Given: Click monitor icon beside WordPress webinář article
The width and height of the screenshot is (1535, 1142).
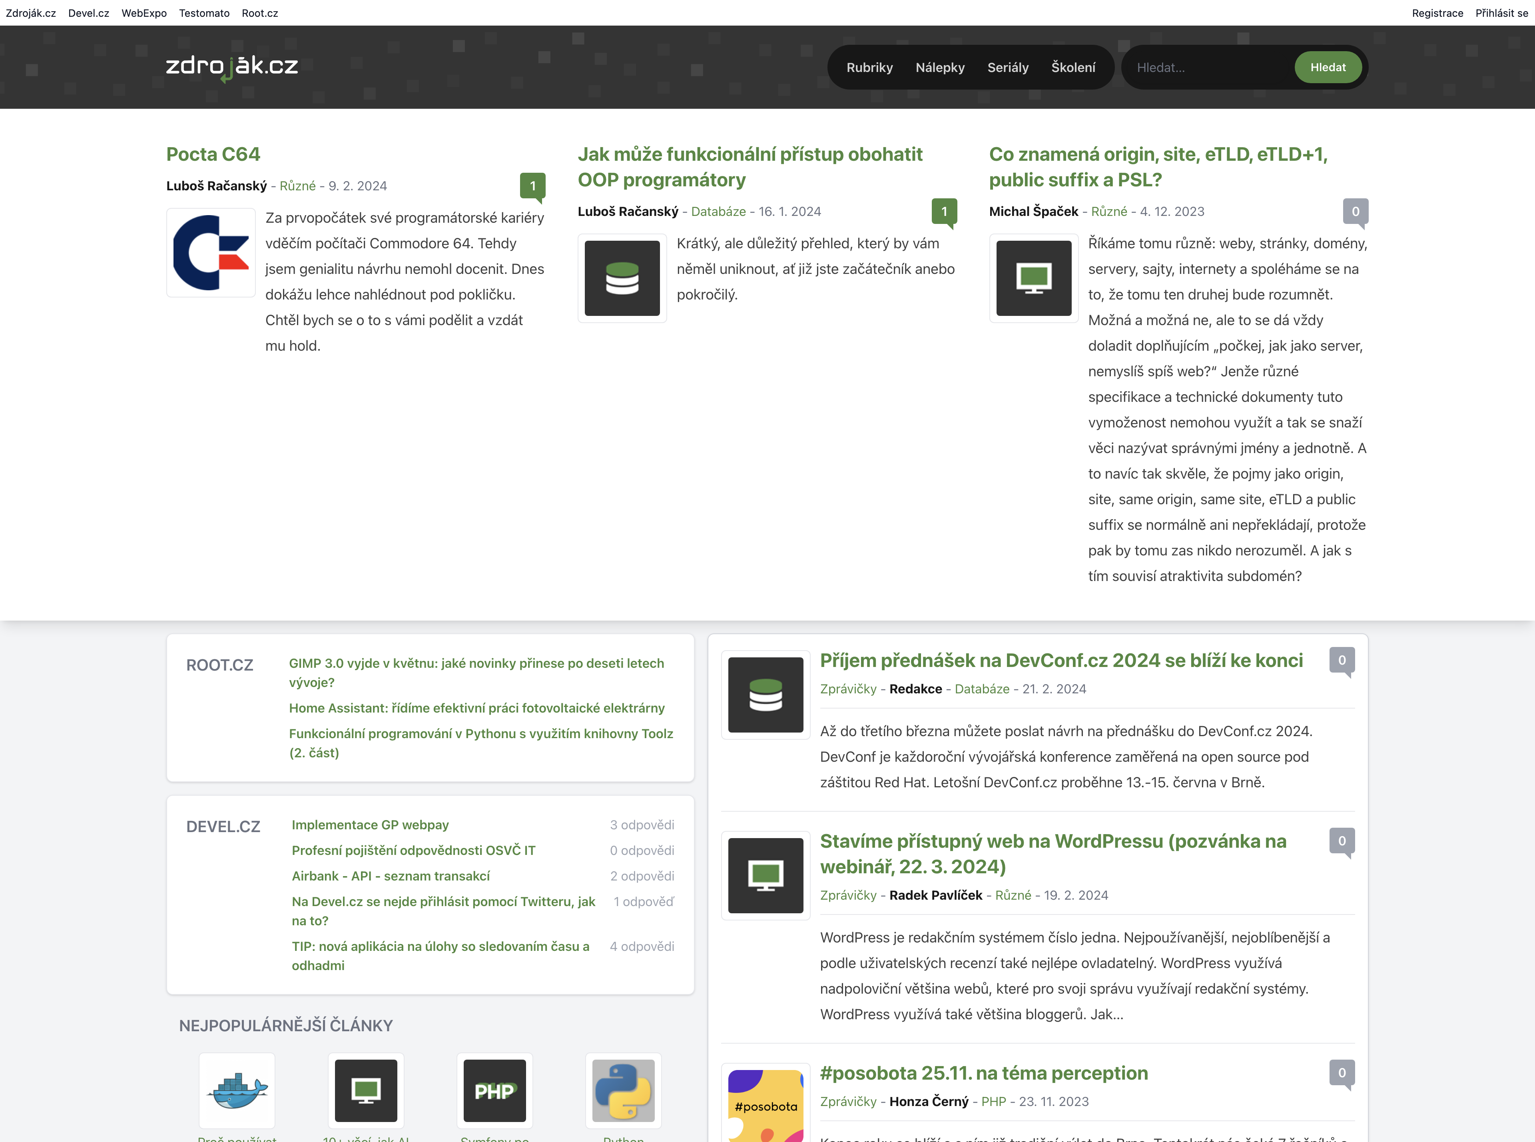Looking at the screenshot, I should tap(766, 875).
